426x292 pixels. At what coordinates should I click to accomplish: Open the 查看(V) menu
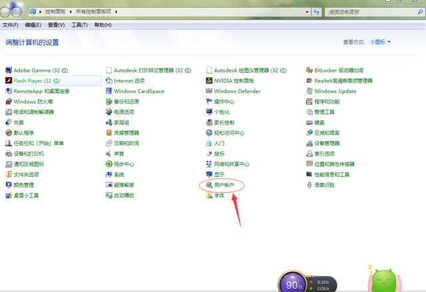[x=56, y=25]
